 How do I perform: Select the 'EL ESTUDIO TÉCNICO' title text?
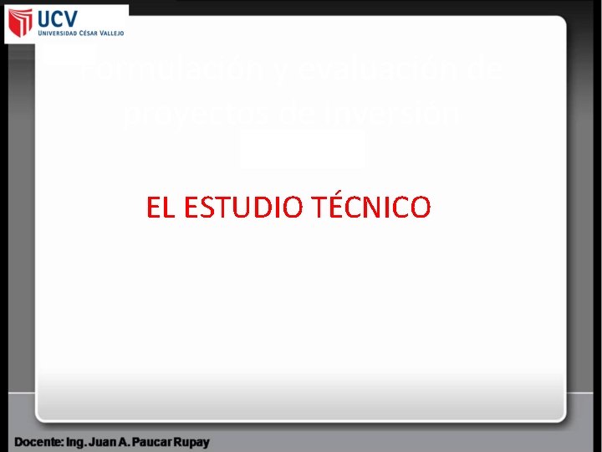pos(288,205)
